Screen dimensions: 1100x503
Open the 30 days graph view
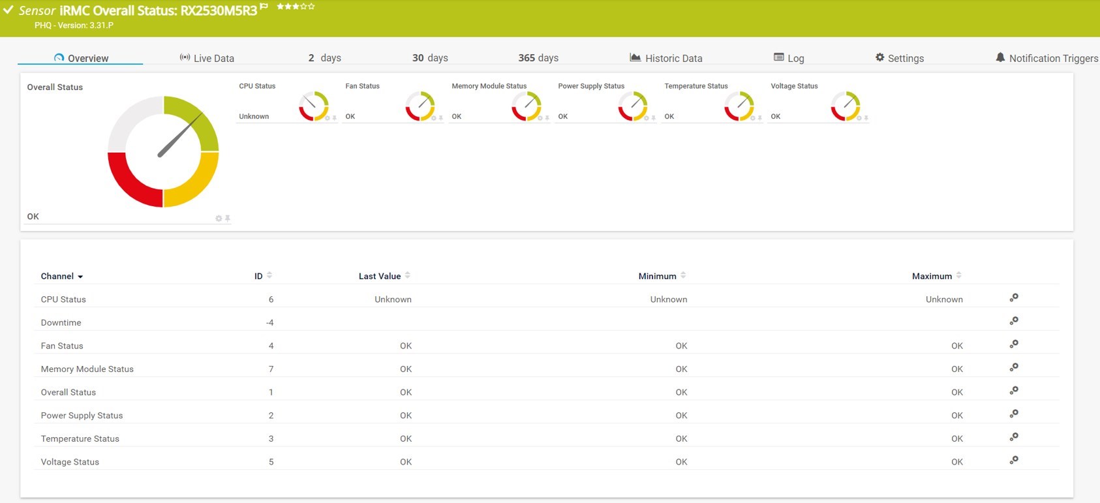tap(430, 58)
